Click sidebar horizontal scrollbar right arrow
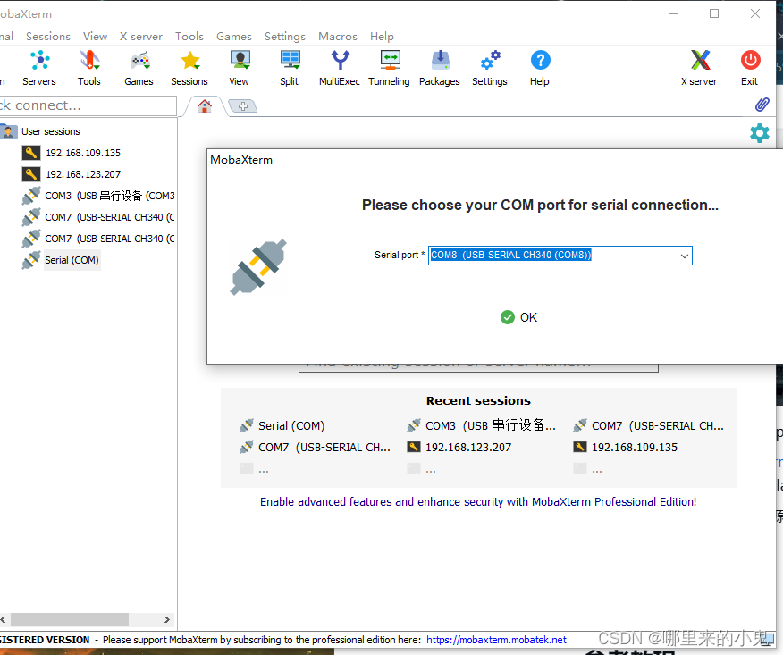783x655 pixels. click(167, 619)
